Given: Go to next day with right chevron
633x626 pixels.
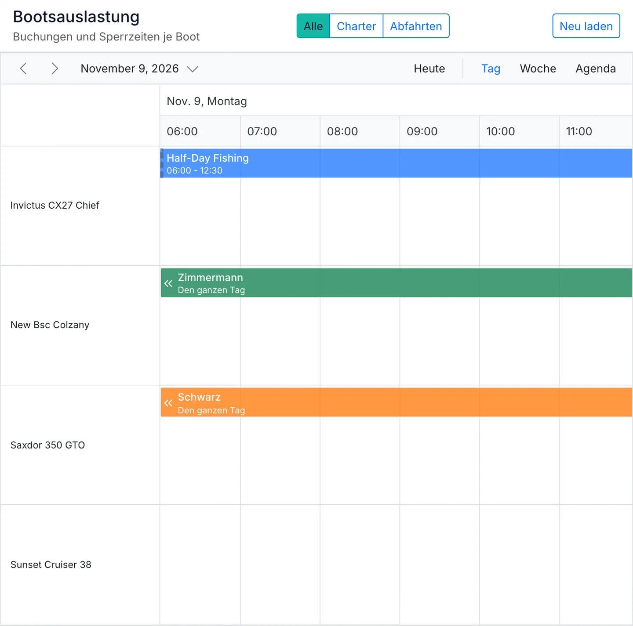Looking at the screenshot, I should (55, 69).
